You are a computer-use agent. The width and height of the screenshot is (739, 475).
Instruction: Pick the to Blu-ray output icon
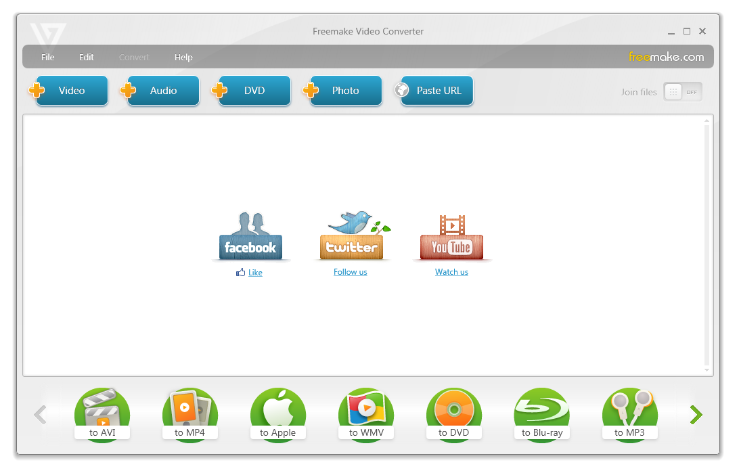tap(542, 415)
